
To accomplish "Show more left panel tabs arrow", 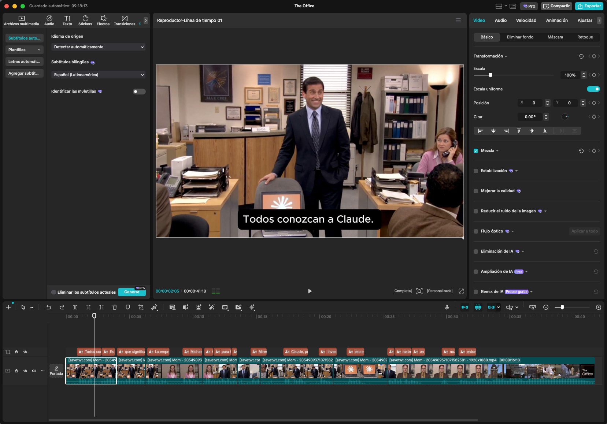I will (x=146, y=21).
